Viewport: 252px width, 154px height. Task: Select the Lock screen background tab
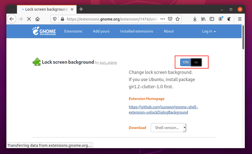tap(47, 9)
